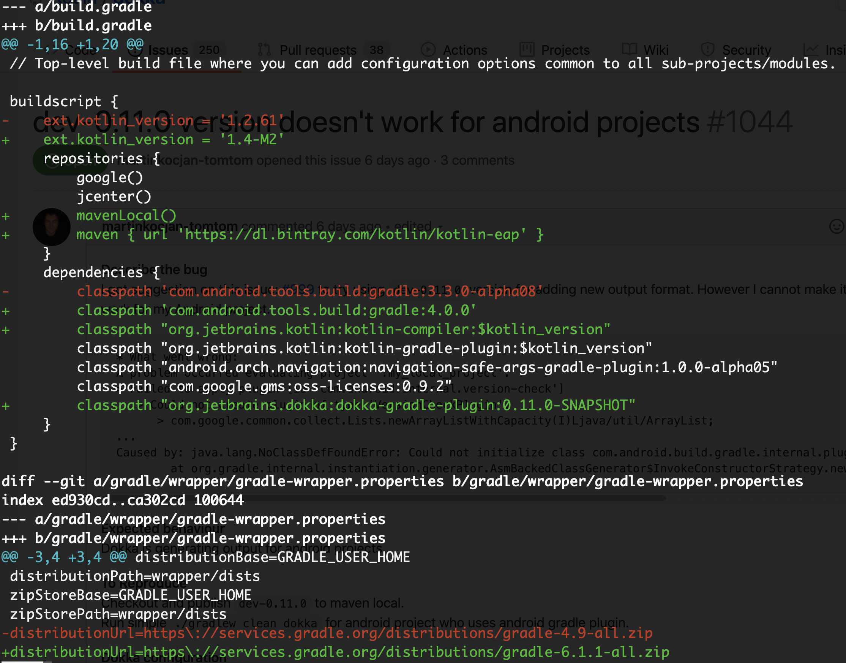Click the "@@ -3,4 +3,4 @@" hunk header

(64, 557)
